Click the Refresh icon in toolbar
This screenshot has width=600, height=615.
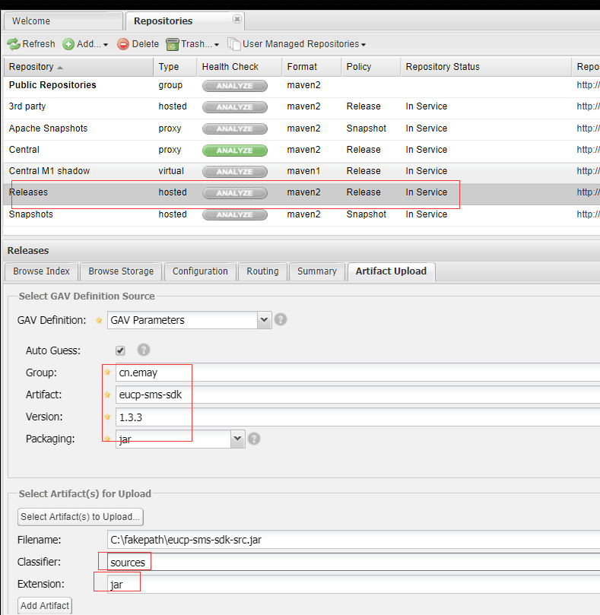[14, 44]
